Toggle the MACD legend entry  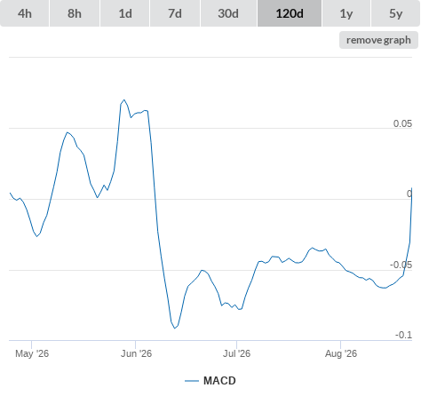(x=210, y=381)
